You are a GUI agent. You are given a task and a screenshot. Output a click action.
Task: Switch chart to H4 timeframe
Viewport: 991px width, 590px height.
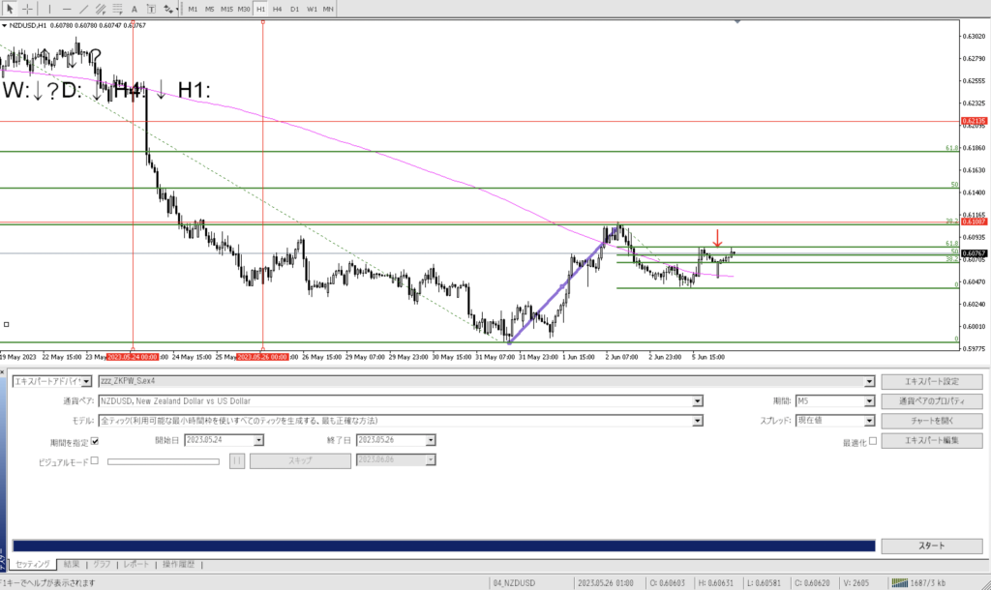pyautogui.click(x=278, y=9)
